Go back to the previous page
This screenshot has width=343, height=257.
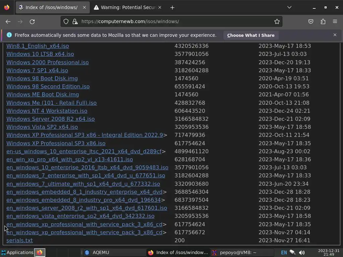8,22
